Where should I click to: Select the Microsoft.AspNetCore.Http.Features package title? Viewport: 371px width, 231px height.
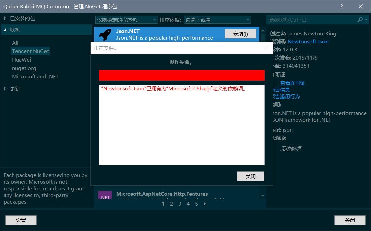click(x=162, y=194)
